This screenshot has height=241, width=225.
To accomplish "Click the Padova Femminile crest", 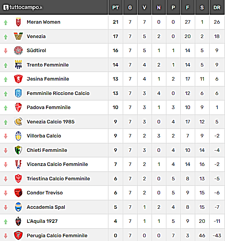I will (18, 107).
